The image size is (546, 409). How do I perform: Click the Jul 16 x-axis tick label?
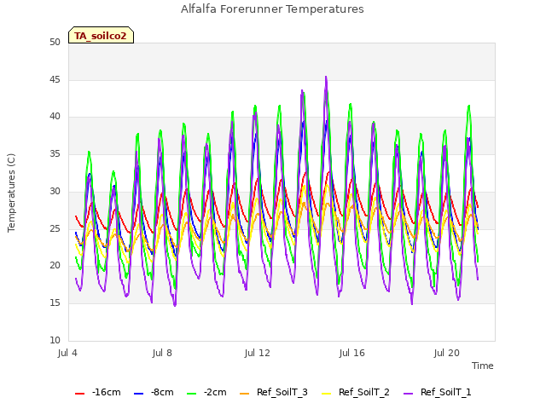point(352,353)
